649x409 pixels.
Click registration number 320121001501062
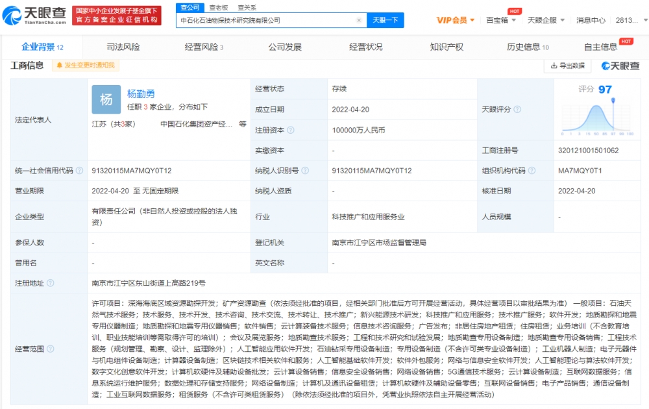pyautogui.click(x=588, y=150)
